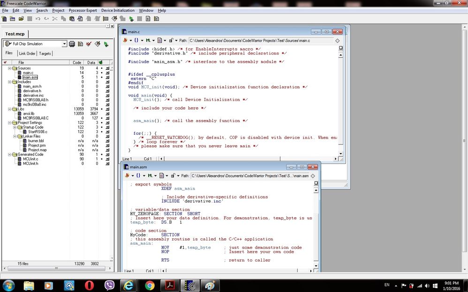
Task: Toggle debug dot for Libs group row
Action: tap(101, 109)
